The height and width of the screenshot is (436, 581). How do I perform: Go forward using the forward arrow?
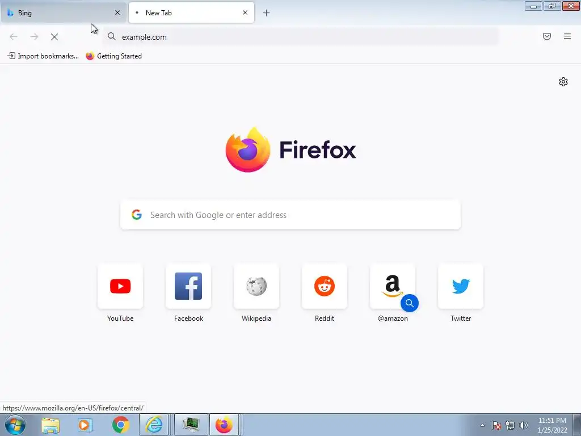(x=34, y=37)
